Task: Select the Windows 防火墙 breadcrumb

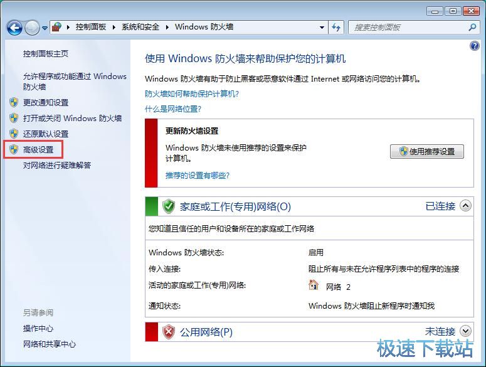Action: [204, 27]
